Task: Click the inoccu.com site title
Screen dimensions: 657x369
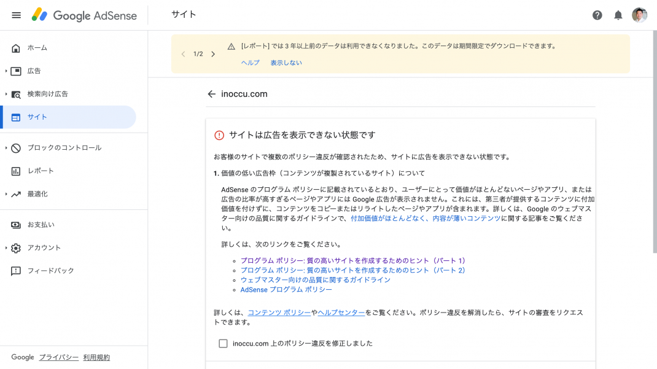Action: click(x=244, y=94)
